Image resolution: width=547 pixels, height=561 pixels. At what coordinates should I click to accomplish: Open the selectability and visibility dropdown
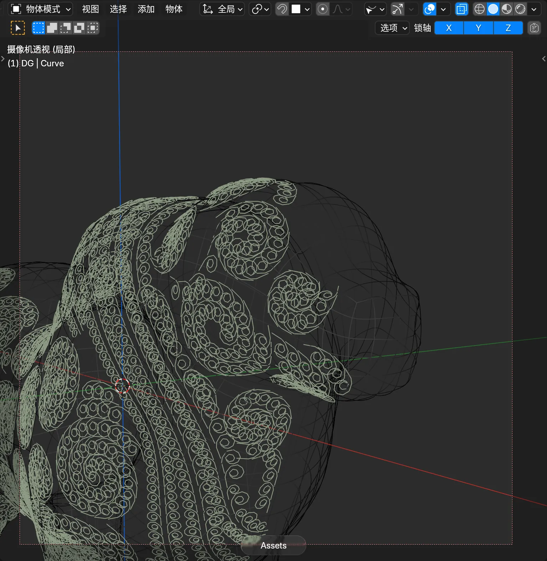375,9
